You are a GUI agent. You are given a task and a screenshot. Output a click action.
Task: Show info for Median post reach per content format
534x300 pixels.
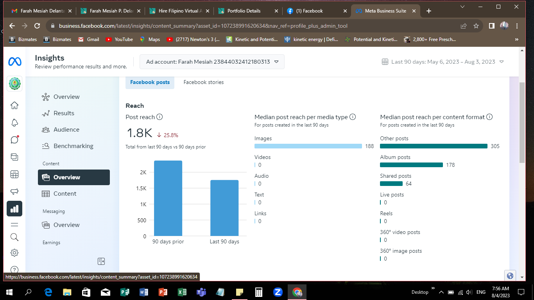pyautogui.click(x=489, y=117)
